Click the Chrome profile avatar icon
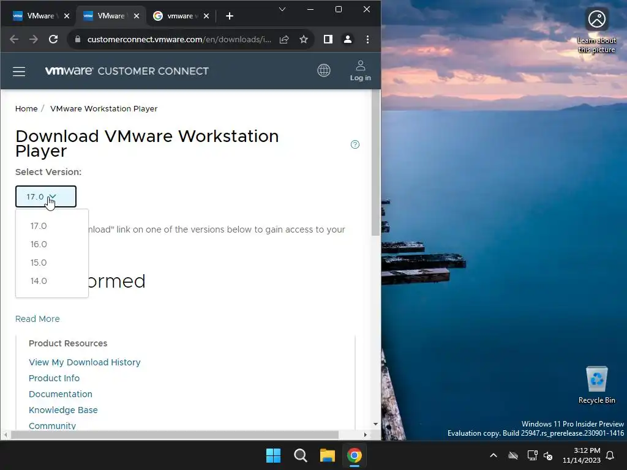Image resolution: width=627 pixels, height=470 pixels. [x=348, y=39]
